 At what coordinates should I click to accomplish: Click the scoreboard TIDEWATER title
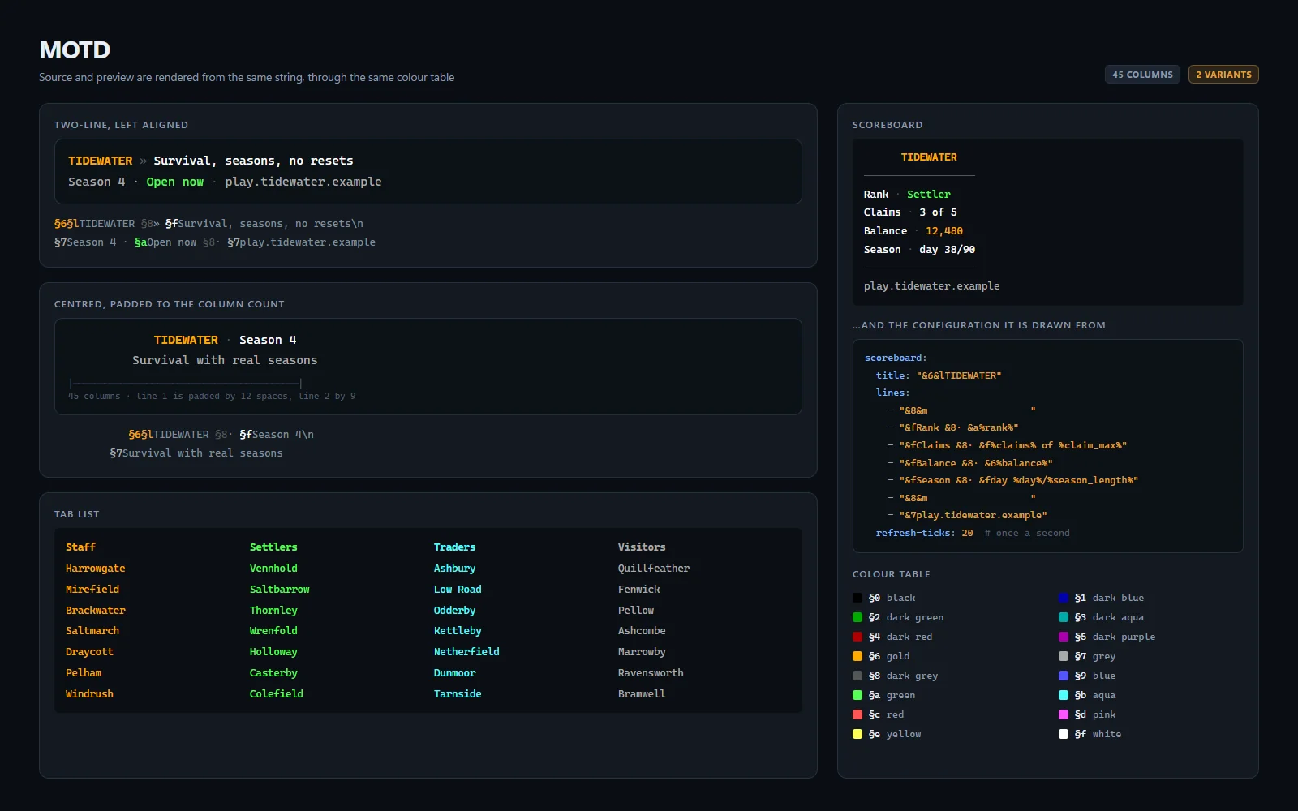coord(929,157)
